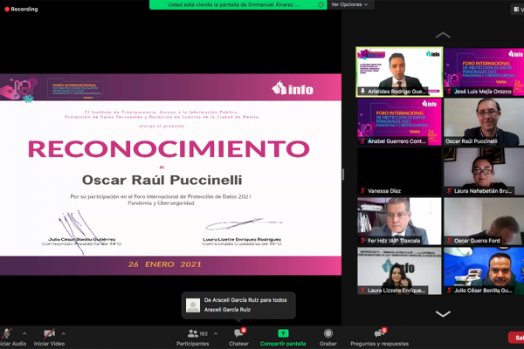Click Araceli García Ruiz avatar in chat popup
This screenshot has height=349, width=524.
193,305
